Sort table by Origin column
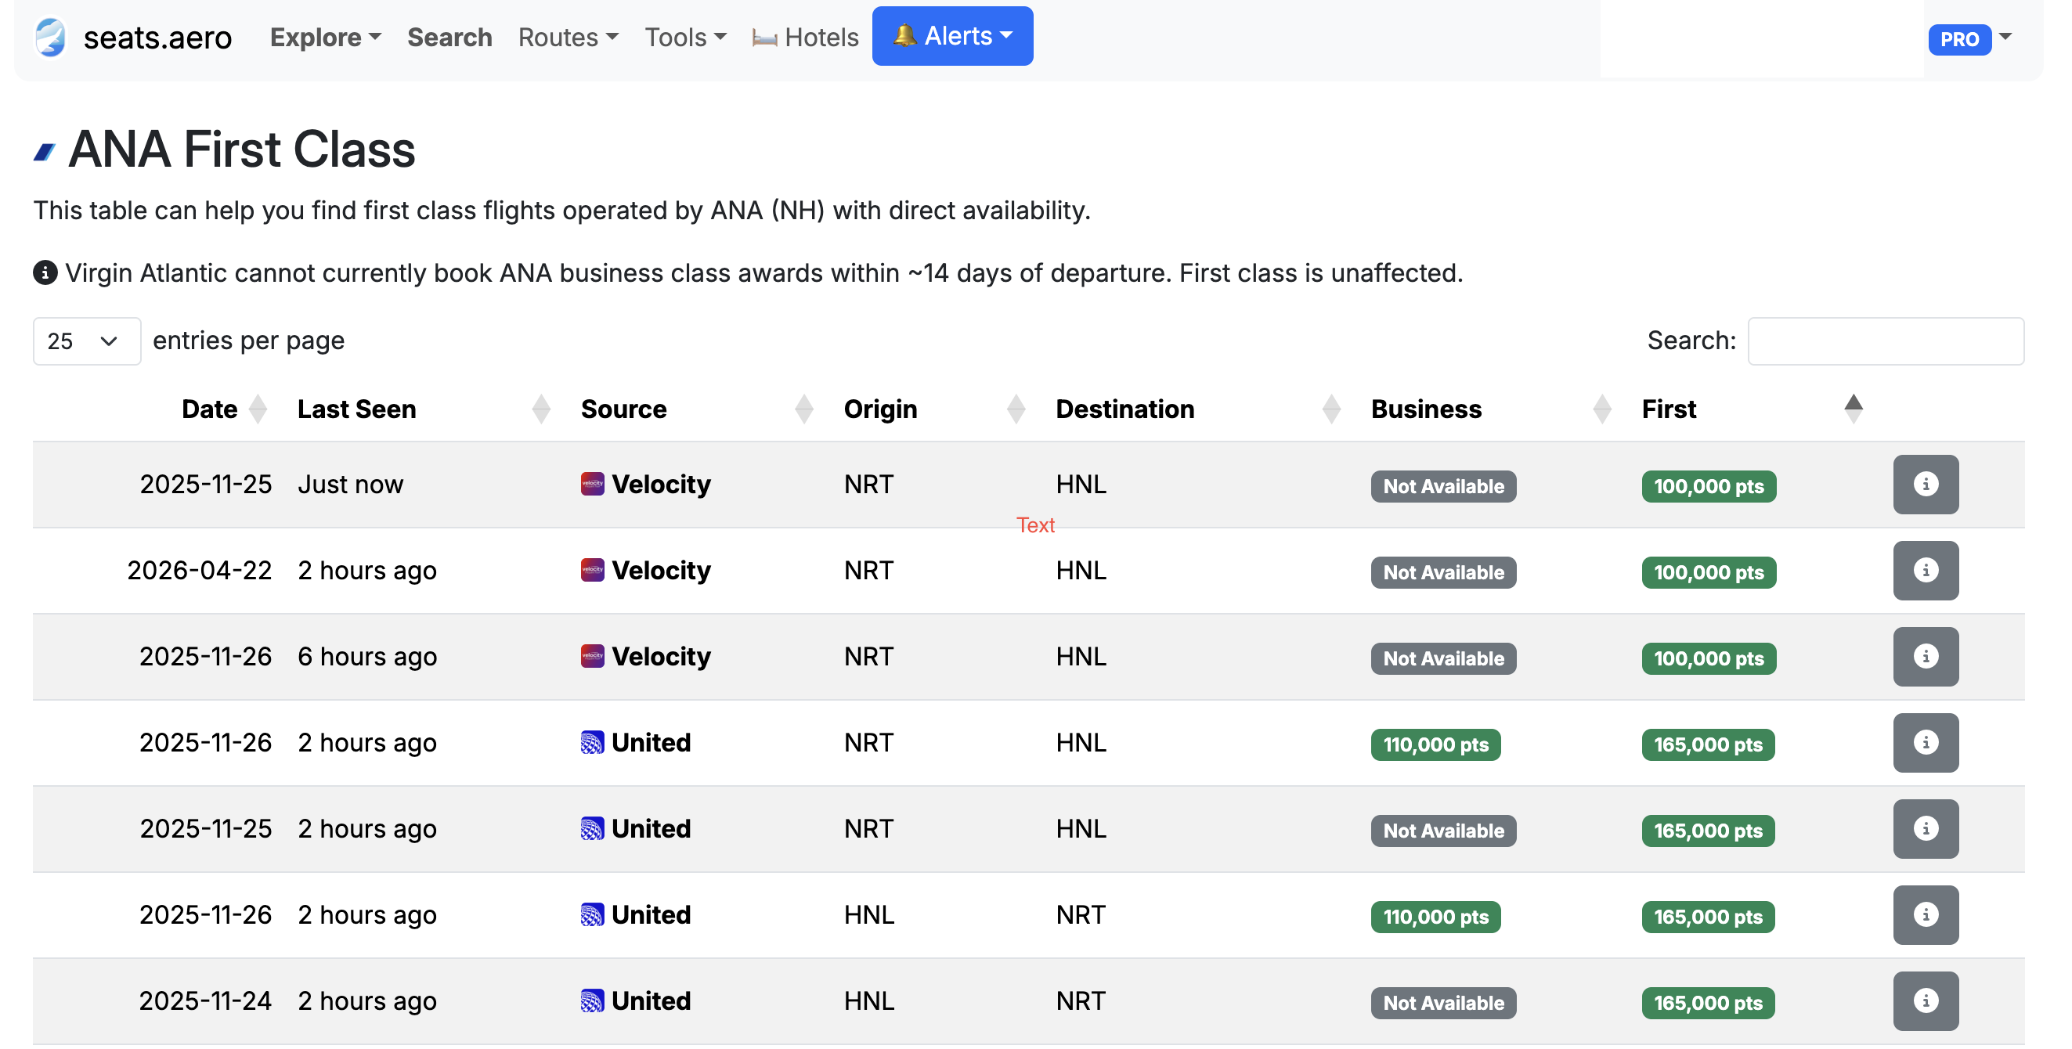Screen dimensions: 2072x1049 (x=1016, y=409)
